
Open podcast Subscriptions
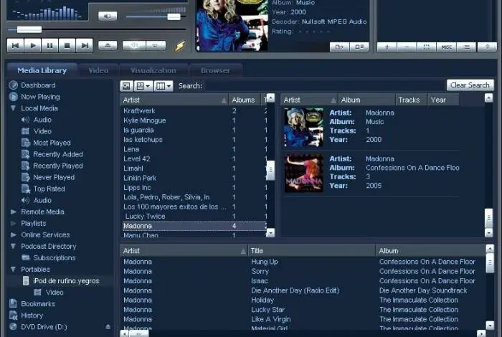(x=54, y=258)
